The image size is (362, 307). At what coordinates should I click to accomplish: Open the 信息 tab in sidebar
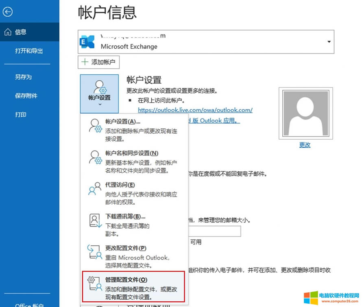coord(30,32)
